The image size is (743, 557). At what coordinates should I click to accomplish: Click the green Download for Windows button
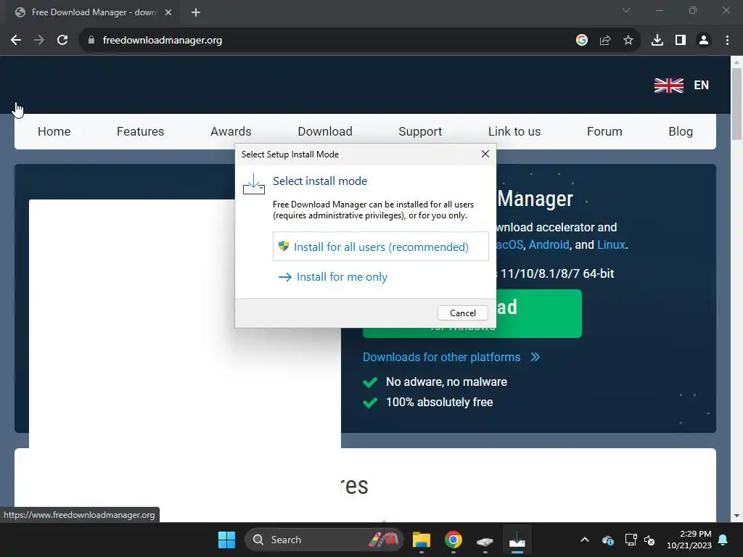click(539, 313)
